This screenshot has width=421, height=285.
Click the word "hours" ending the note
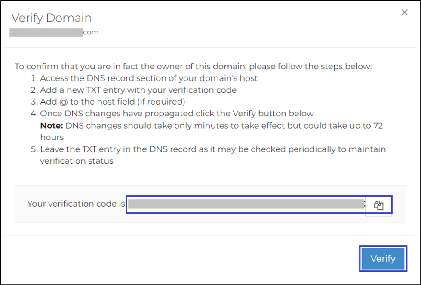click(52, 137)
